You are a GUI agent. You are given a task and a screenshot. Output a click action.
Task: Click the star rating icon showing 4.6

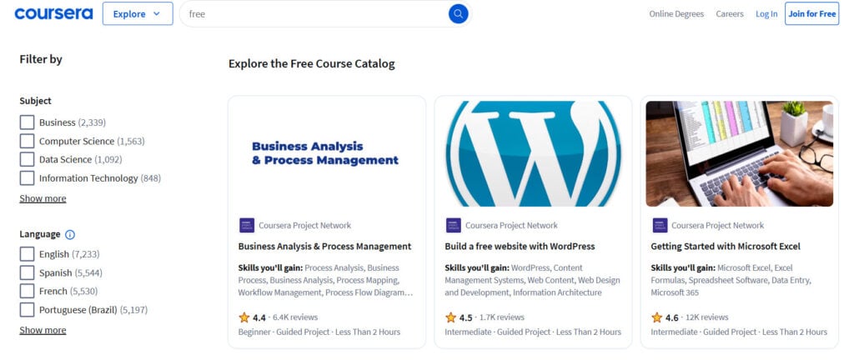pyautogui.click(x=657, y=317)
